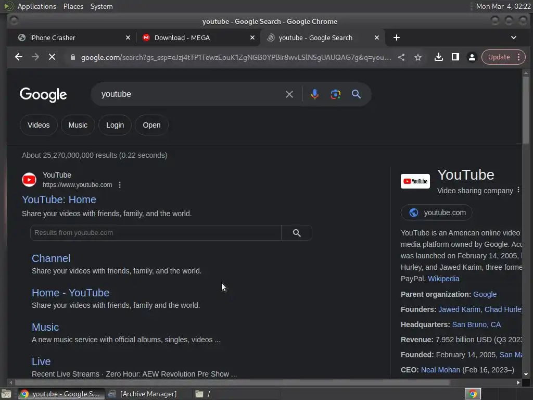Image resolution: width=533 pixels, height=400 pixels.
Task: Click the Update button in Chrome
Action: point(499,57)
